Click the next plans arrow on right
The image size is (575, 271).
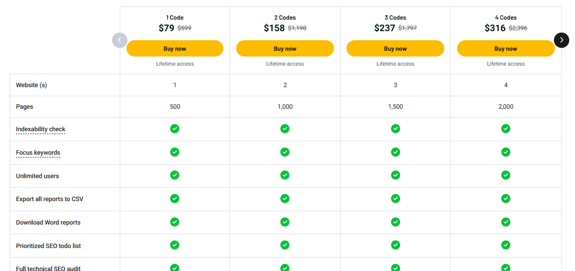[561, 40]
